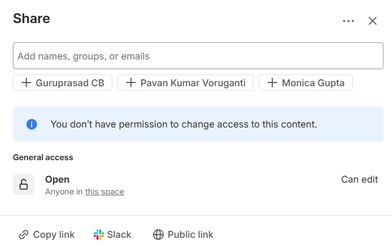The image size is (392, 248).
Task: Open the Can edit permission dropdown
Action: tap(359, 179)
